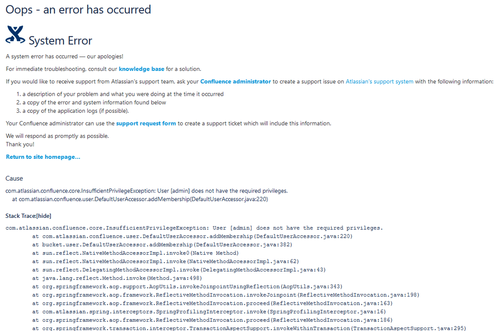495x331 pixels.
Task: Click stack line NativeMethodAccessorImpl.invoke0(Native Method)
Action: coord(135,253)
